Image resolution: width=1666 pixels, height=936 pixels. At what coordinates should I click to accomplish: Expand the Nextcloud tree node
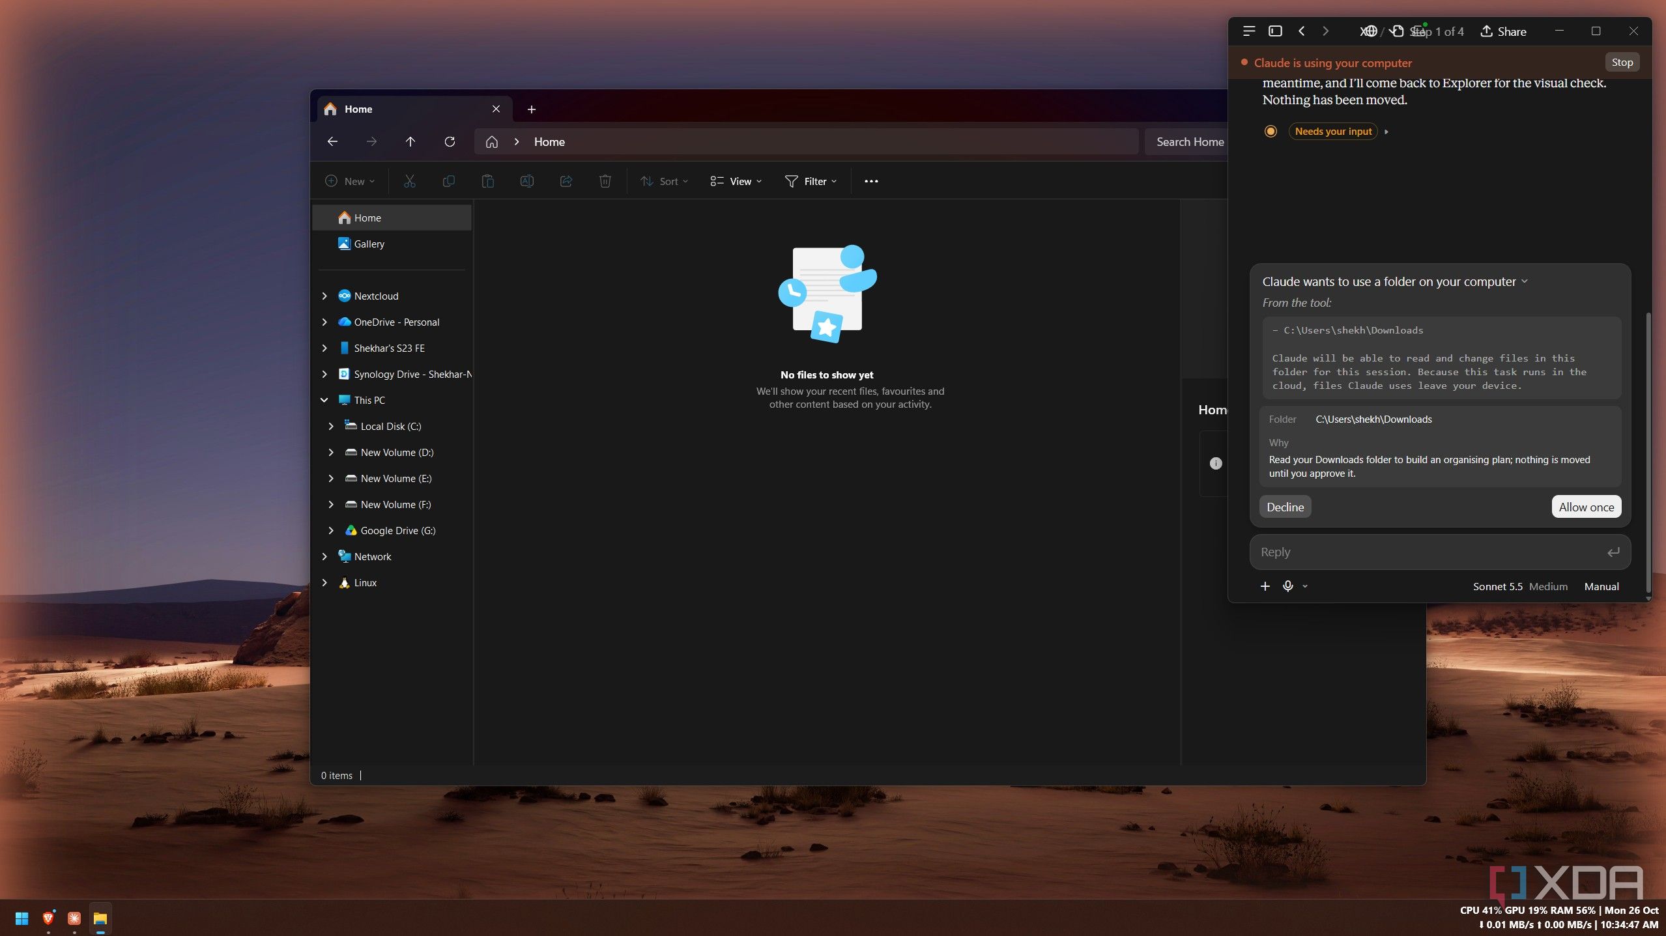pos(324,296)
